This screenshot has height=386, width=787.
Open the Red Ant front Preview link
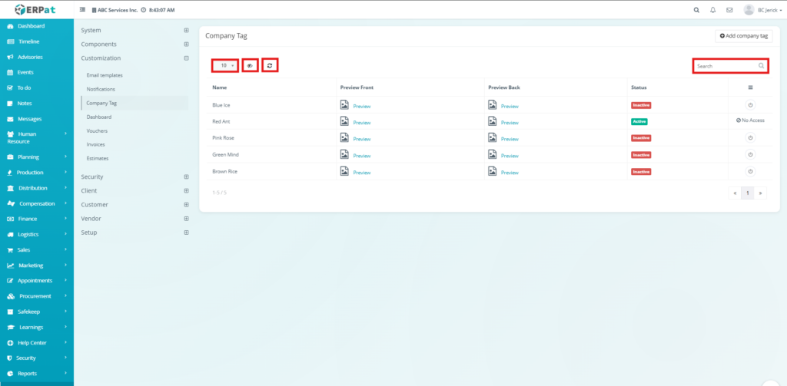[x=361, y=122]
